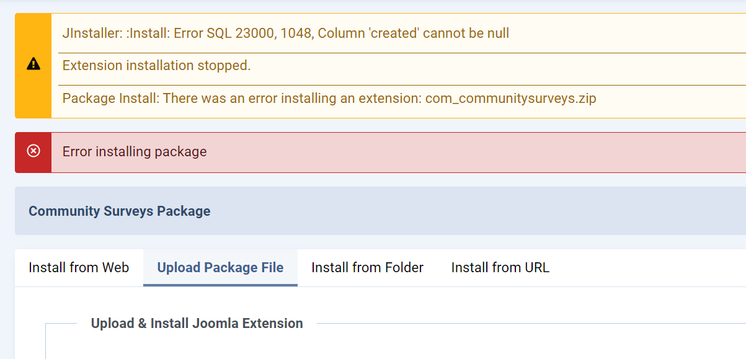Open the Install from Folder tab
The image size is (746, 359).
pyautogui.click(x=367, y=268)
